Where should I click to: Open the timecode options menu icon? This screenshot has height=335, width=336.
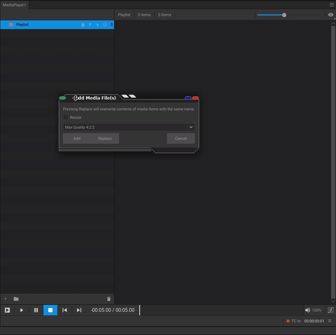tap(330, 321)
